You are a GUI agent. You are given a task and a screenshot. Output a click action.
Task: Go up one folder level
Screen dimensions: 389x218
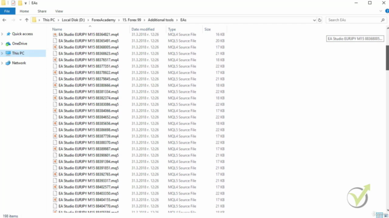pos(27,20)
